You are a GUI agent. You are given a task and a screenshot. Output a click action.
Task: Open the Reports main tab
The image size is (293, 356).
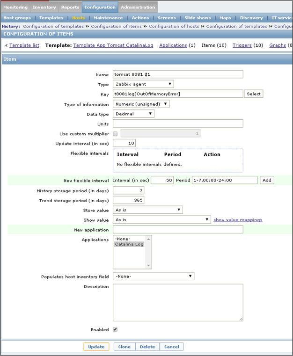coord(70,7)
